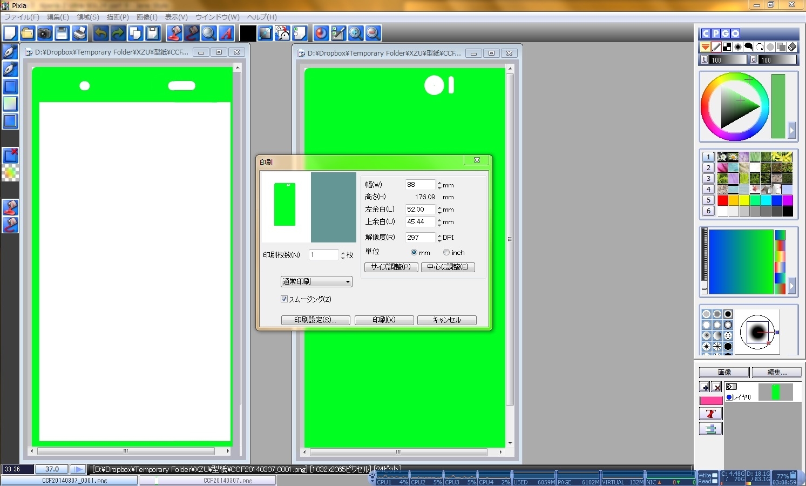806x486 pixels.
Task: Select the eraser icon in the tool panel
Action: point(792,47)
